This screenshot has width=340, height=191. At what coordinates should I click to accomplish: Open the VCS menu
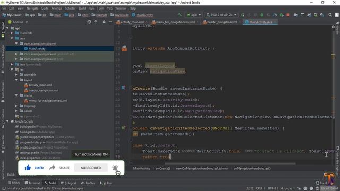pos(110,8)
